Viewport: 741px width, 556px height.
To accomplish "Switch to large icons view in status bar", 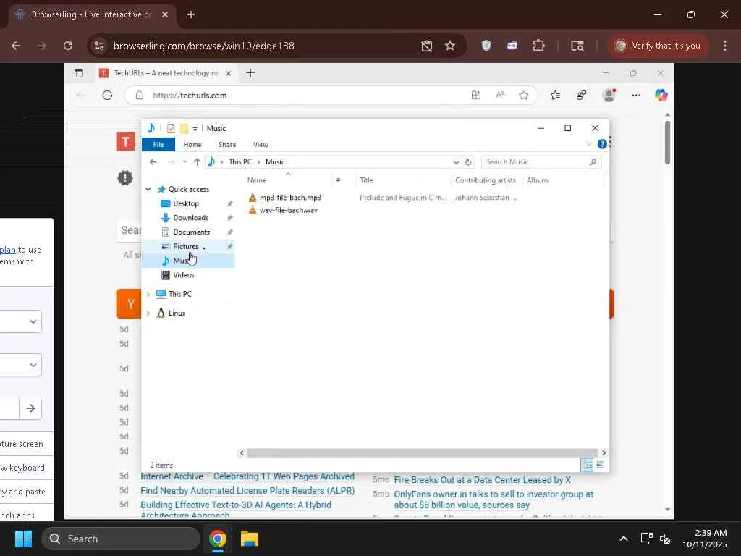I will coord(600,465).
